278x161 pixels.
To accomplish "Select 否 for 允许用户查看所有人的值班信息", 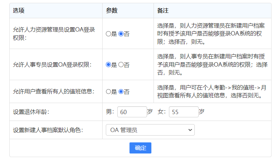I will tap(121, 92).
